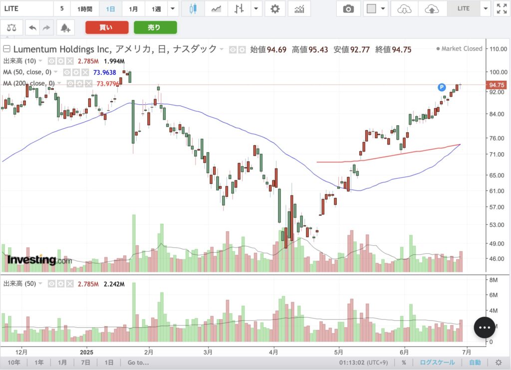This screenshot has width=511, height=370.
Task: Click the LITE layout name button at top right
Action: [463, 9]
